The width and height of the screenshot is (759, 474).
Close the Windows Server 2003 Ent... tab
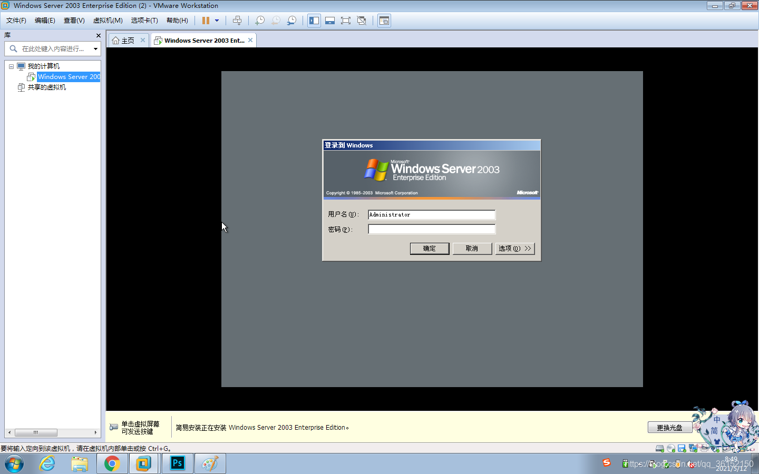pyautogui.click(x=250, y=40)
